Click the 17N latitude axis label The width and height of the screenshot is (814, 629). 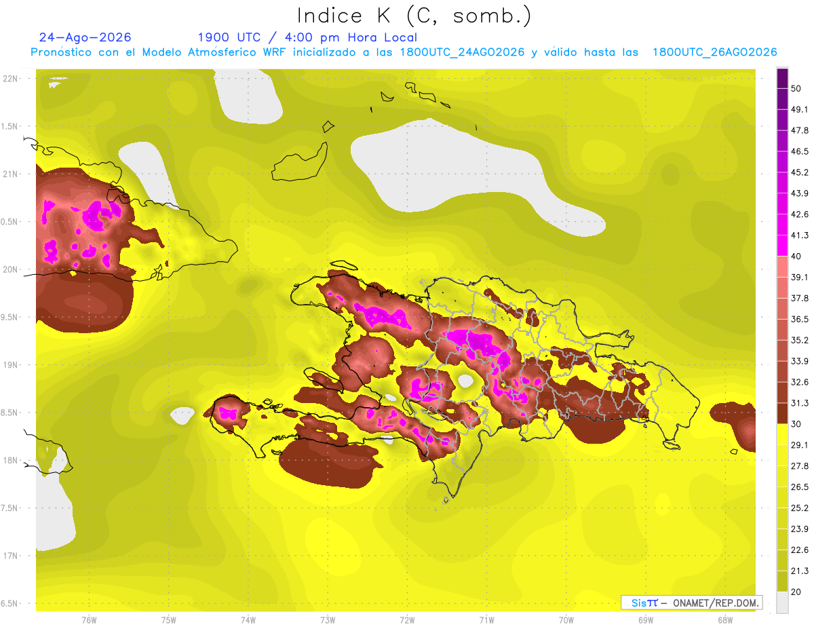click(10, 556)
